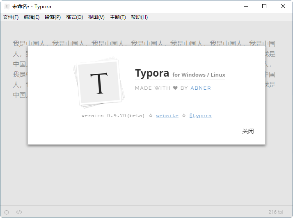Click the version 0.9.70(beta) text

tap(113, 116)
